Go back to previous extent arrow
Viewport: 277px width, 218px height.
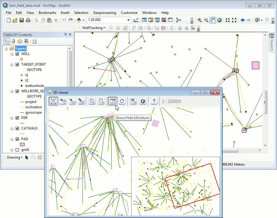tap(242, 20)
